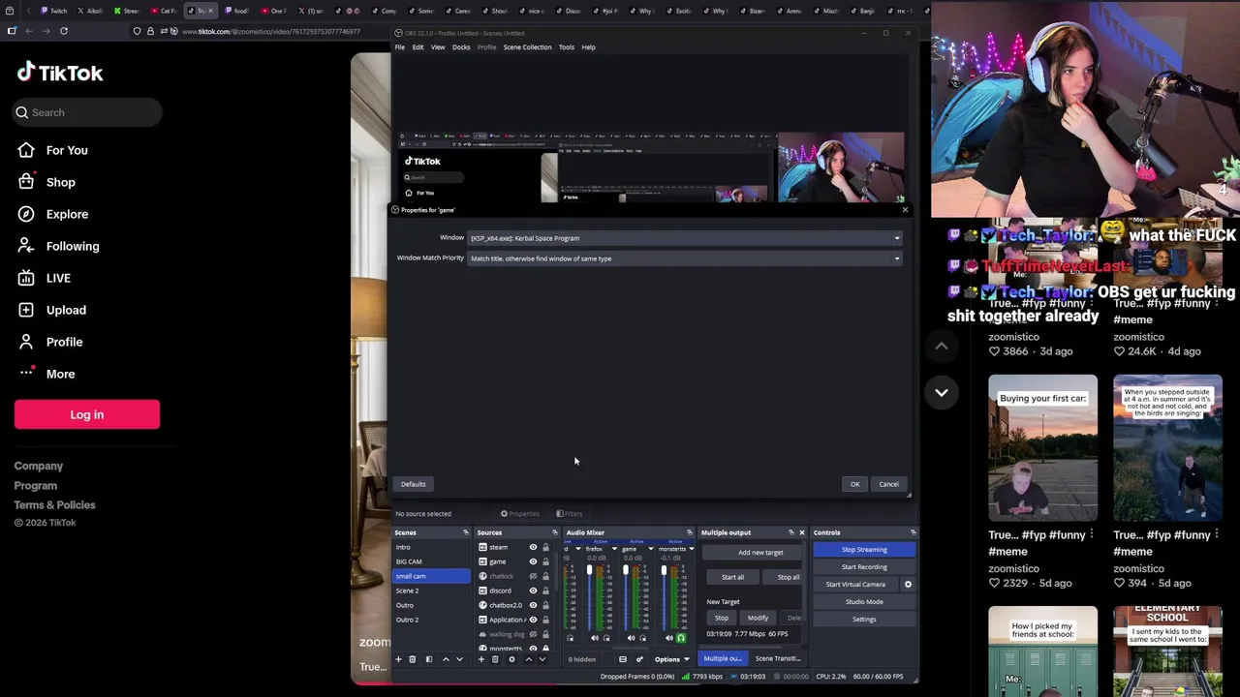Screen dimensions: 1240x697
Task: Open monsterts channel menu in Audio Mixer
Action: tap(691, 549)
